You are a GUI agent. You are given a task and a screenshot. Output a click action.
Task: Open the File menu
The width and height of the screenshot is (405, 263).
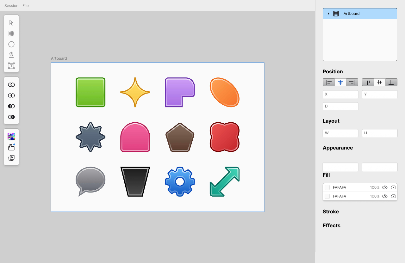coord(26,6)
